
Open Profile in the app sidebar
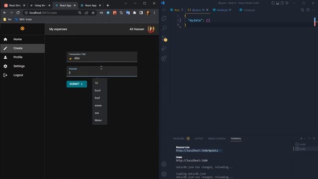pos(22,57)
